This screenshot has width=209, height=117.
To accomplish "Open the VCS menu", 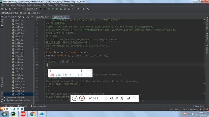I will point(57,5).
